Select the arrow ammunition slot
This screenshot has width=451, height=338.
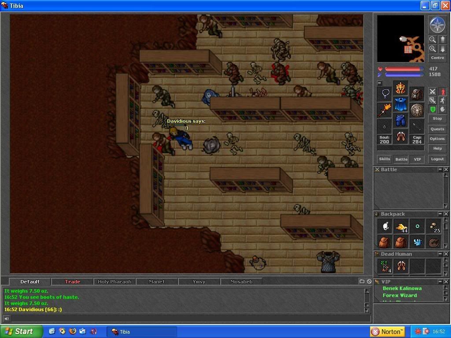[x=417, y=126]
